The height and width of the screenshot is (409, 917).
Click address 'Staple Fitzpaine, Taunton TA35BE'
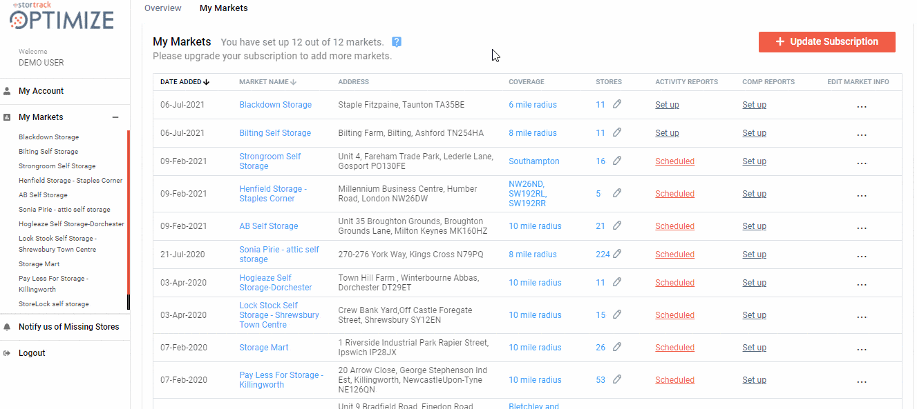coord(401,105)
